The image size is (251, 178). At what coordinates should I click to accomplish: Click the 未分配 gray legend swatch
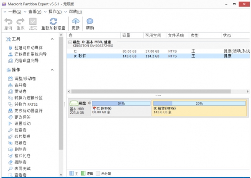[98, 173]
